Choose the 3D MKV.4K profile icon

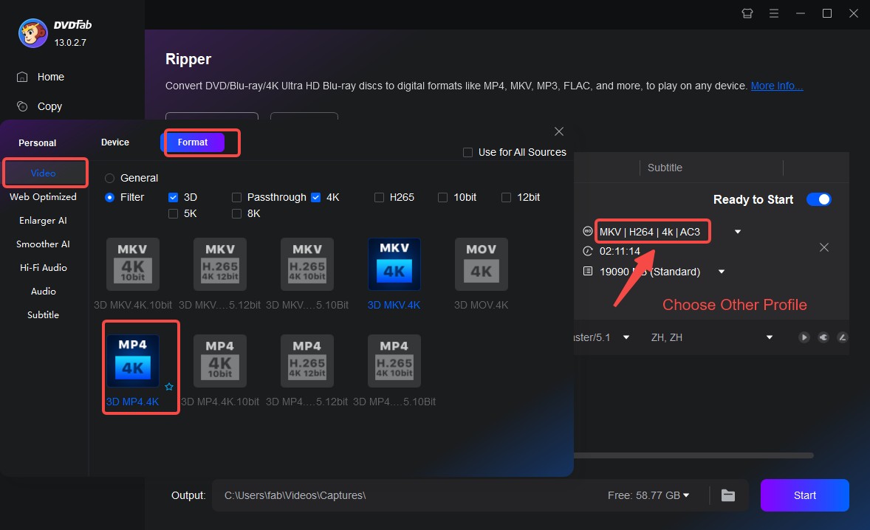click(394, 264)
